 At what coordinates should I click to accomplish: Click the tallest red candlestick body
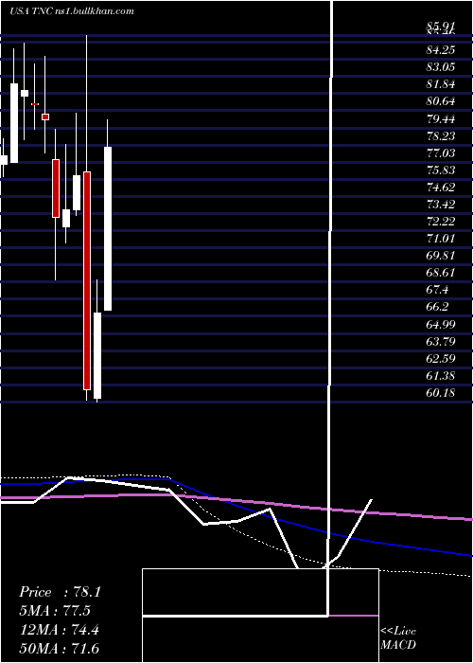click(x=87, y=280)
